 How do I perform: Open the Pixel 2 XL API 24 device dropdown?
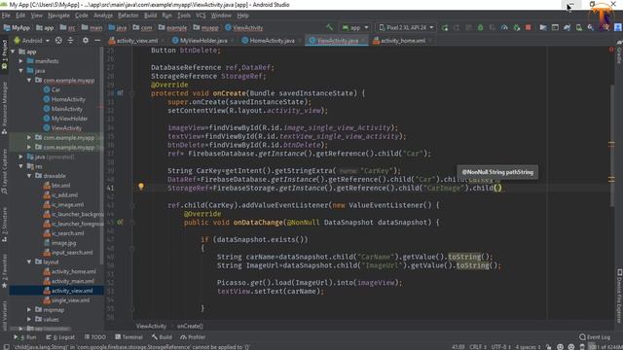[x=406, y=27]
